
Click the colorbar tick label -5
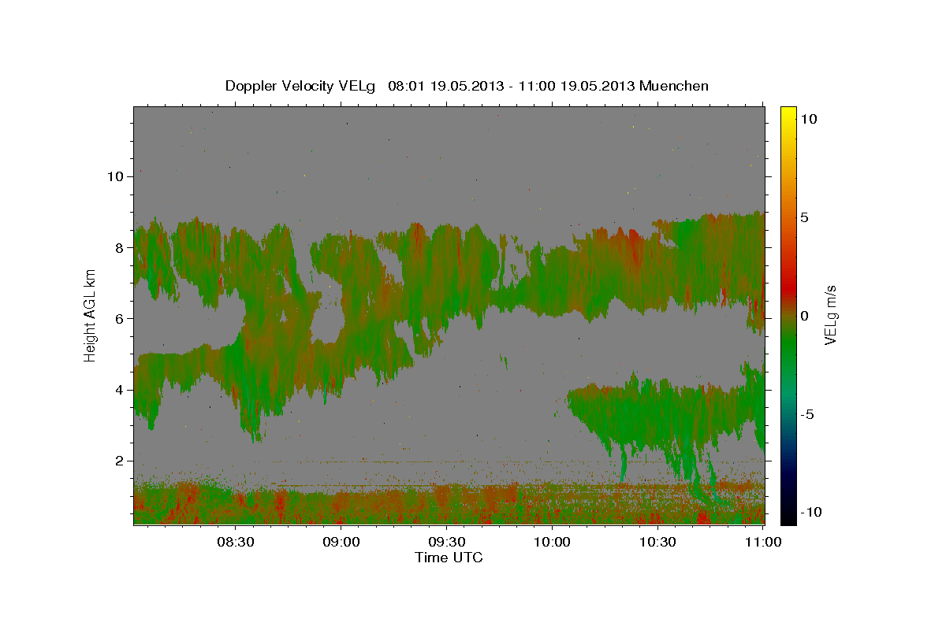pyautogui.click(x=807, y=414)
